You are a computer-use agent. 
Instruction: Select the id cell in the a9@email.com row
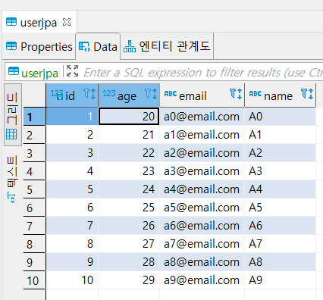(72, 280)
